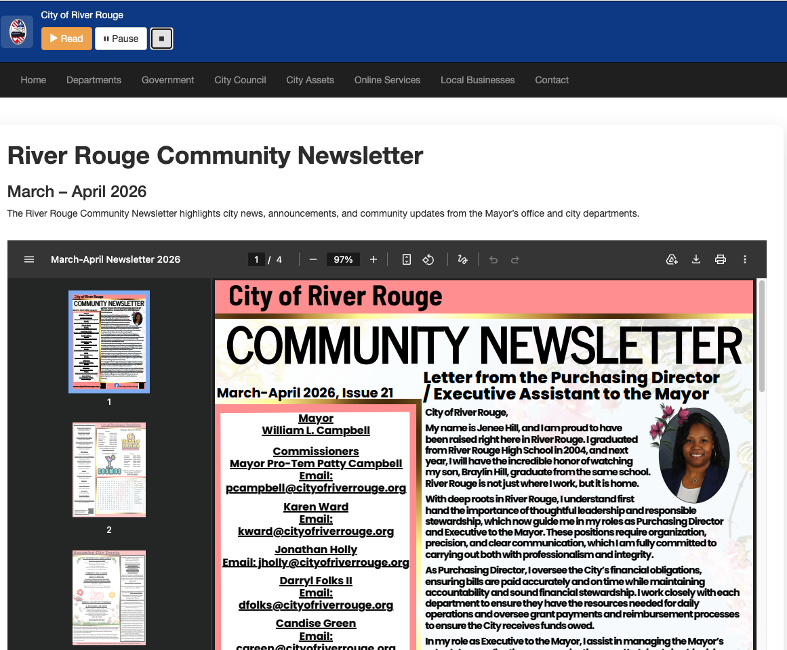The width and height of the screenshot is (787, 650).
Task: Select page 2 thumbnail in the sidebar
Action: click(108, 469)
